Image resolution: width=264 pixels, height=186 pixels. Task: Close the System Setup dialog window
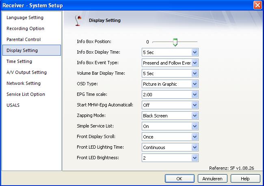pos(258,5)
